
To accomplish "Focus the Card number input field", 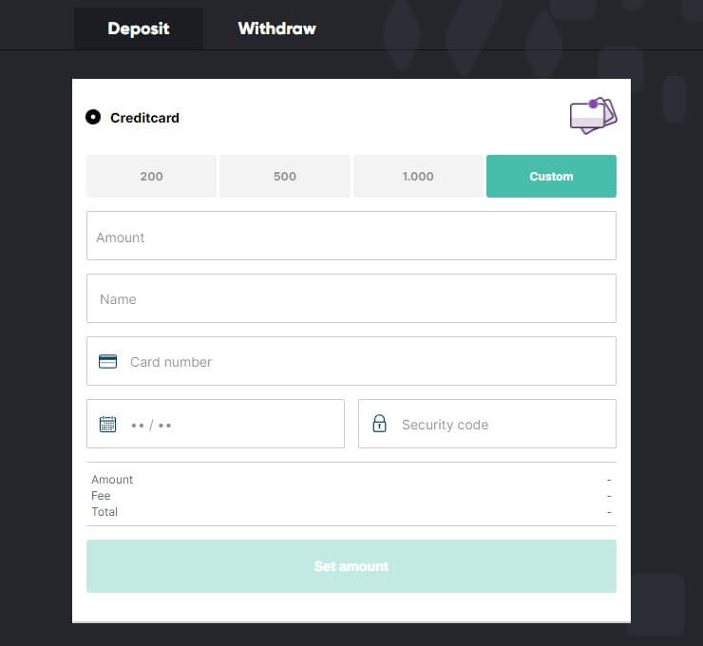I will pos(351,361).
